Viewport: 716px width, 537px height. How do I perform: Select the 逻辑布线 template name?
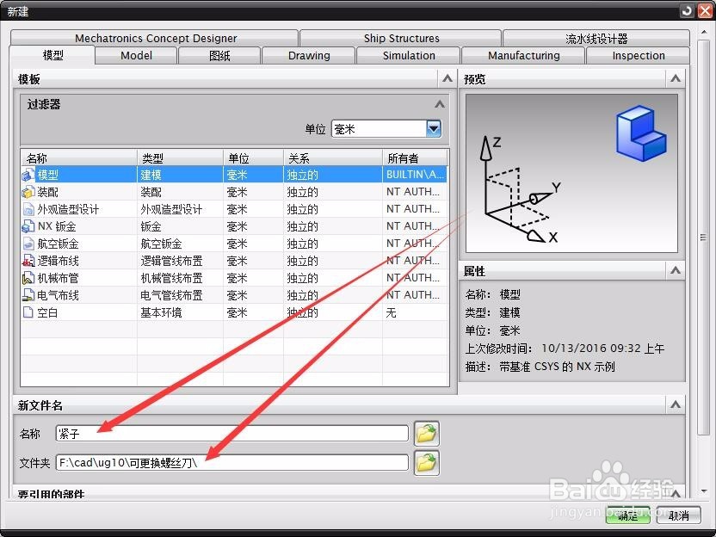click(x=58, y=261)
